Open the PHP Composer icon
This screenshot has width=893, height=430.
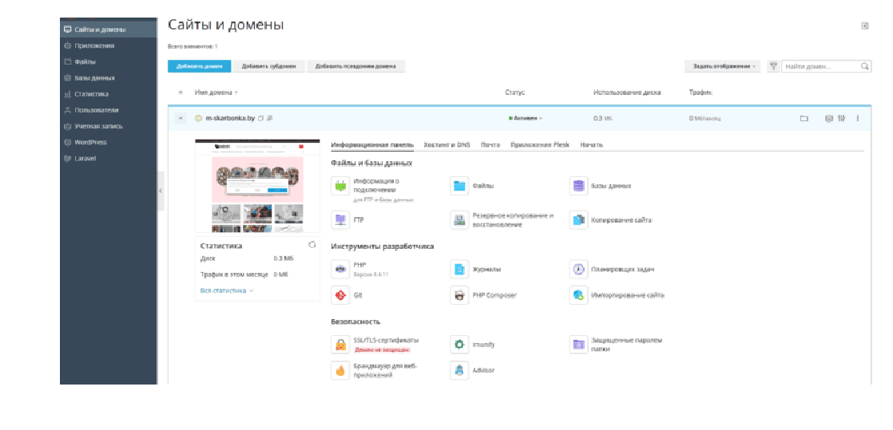click(x=459, y=295)
